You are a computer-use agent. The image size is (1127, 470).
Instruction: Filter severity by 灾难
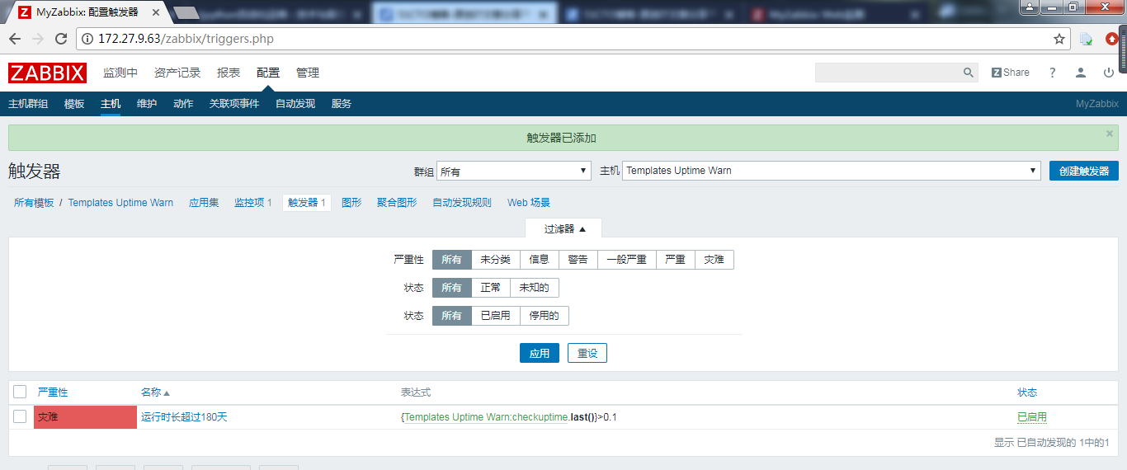point(714,260)
